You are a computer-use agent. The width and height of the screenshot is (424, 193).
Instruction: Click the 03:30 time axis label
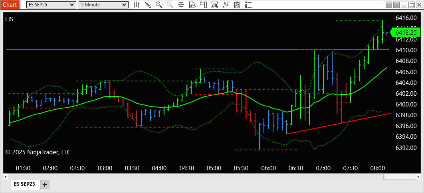pyautogui.click(x=132, y=168)
